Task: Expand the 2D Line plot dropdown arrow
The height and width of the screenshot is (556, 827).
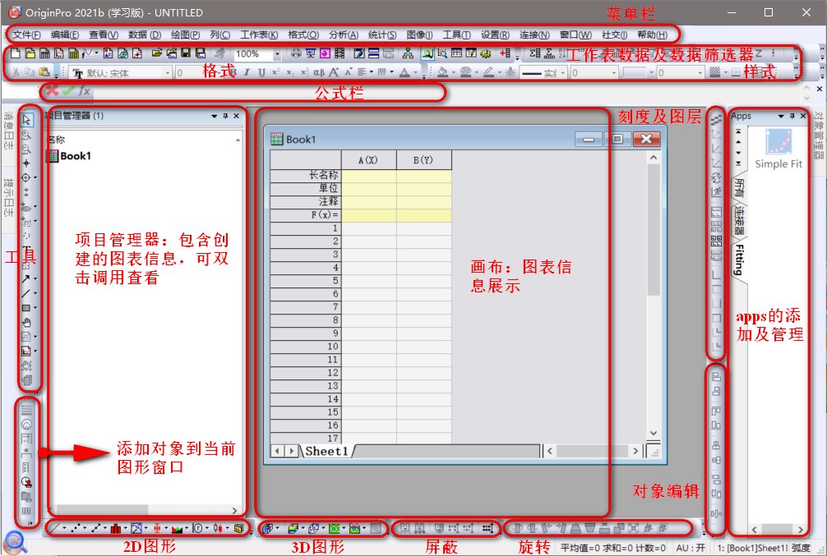Action: click(64, 528)
